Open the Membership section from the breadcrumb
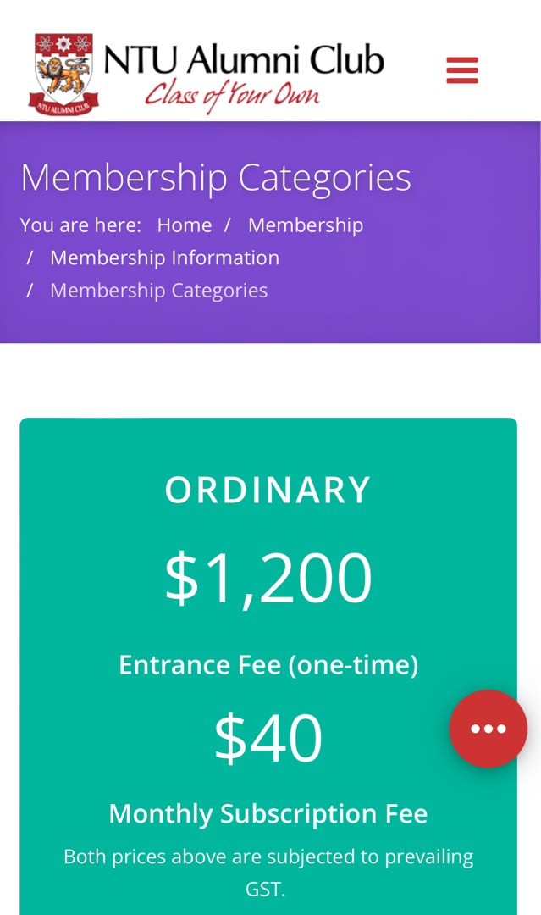 pyautogui.click(x=305, y=225)
